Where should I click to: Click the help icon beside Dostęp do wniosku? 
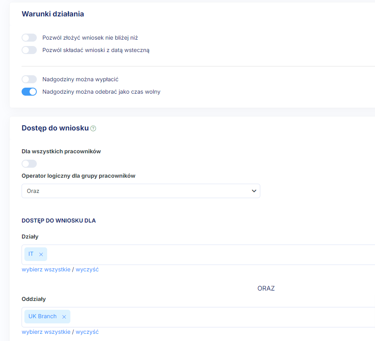(93, 128)
